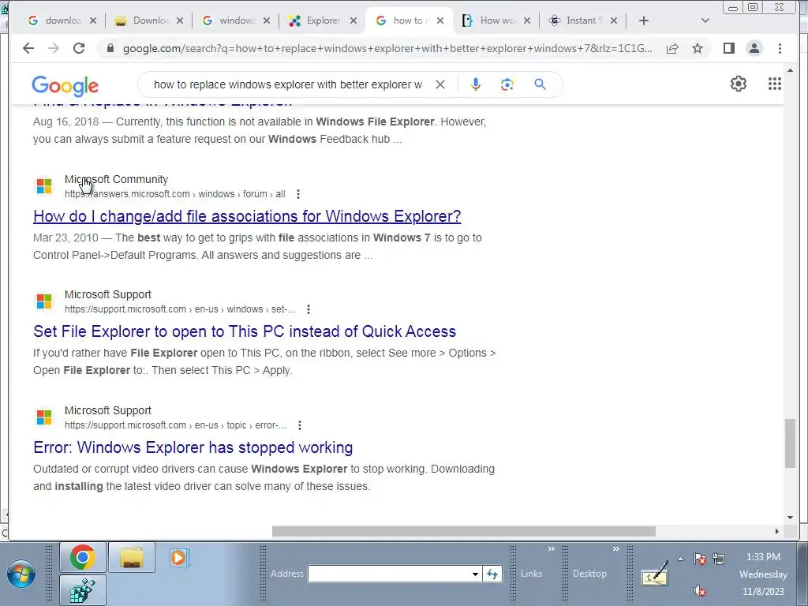Switch to the 'Instant' tab
The image size is (808, 606).
(577, 21)
